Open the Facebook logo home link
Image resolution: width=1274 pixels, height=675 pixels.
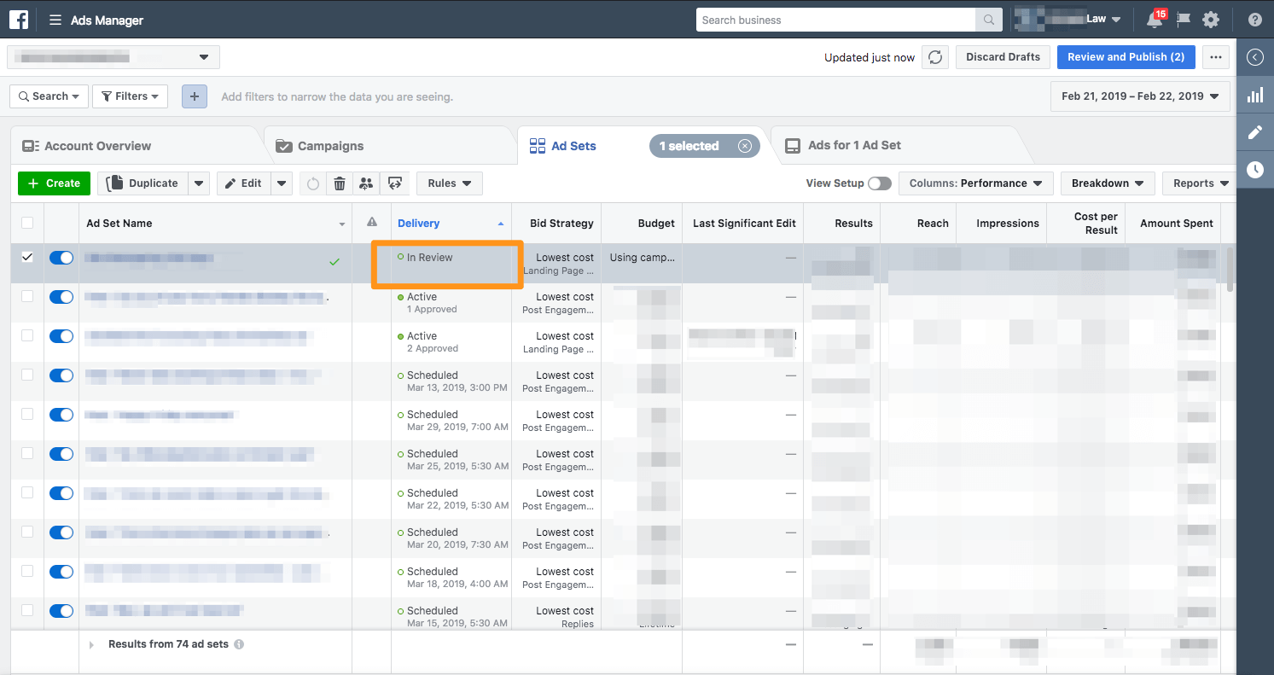click(19, 19)
